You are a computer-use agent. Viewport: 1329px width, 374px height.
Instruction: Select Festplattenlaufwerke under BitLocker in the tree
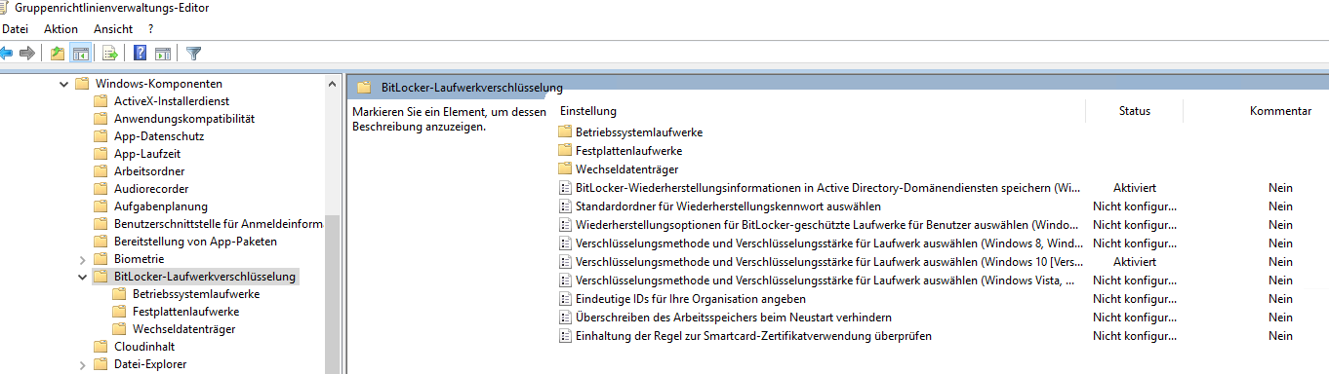coord(185,312)
